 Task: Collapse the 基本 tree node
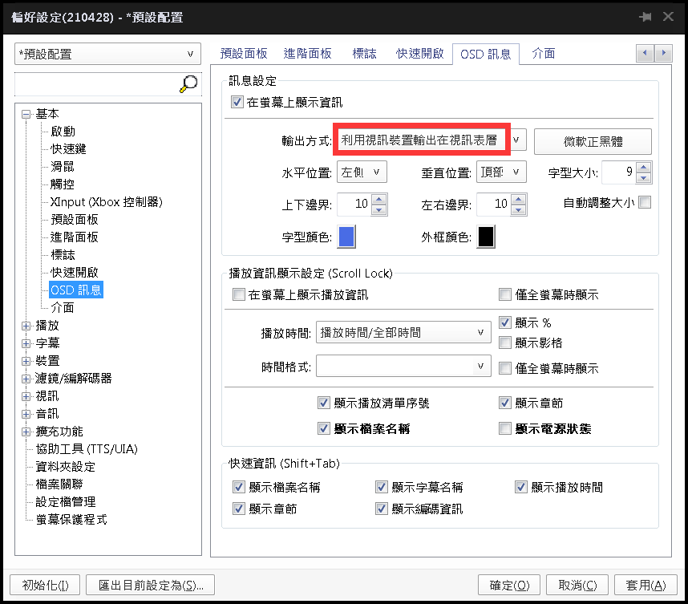26,114
